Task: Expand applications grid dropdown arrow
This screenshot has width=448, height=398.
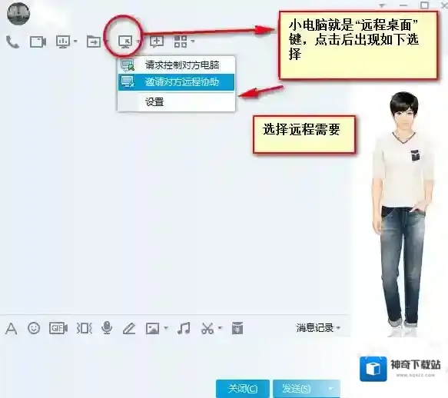Action: tap(193, 41)
